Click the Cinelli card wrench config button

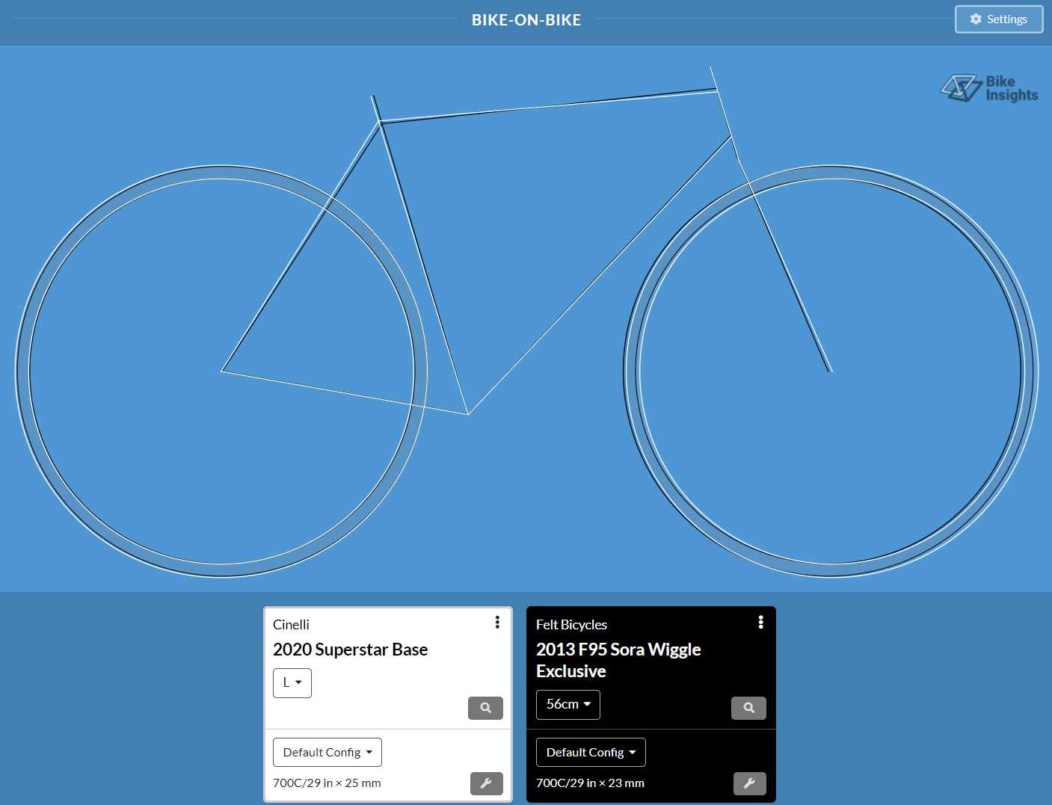click(487, 783)
